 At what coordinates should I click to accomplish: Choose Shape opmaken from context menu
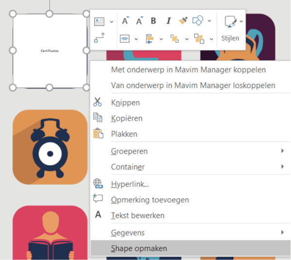(x=139, y=248)
